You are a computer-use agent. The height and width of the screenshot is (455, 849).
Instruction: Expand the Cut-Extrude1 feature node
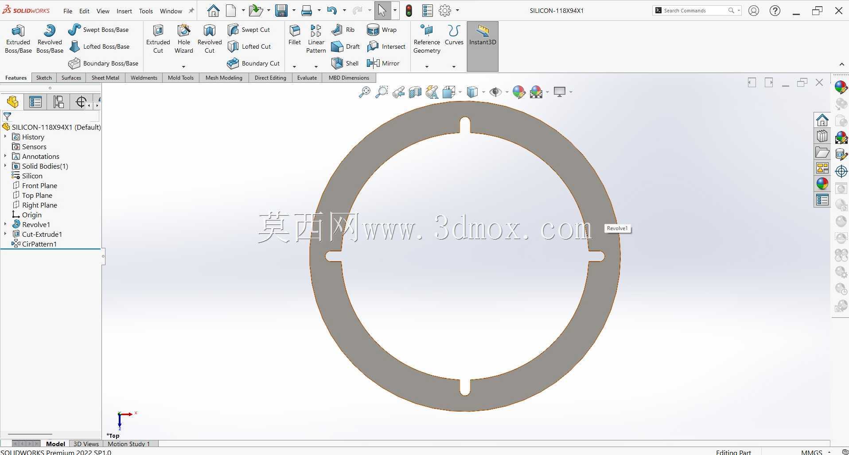[x=5, y=234]
